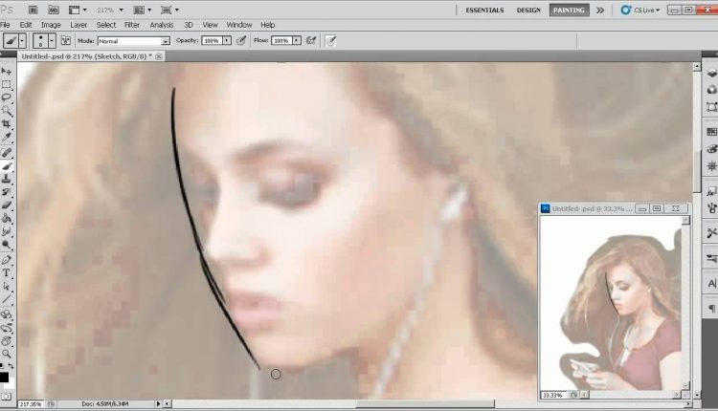Select the Lasso tool

tap(7, 97)
